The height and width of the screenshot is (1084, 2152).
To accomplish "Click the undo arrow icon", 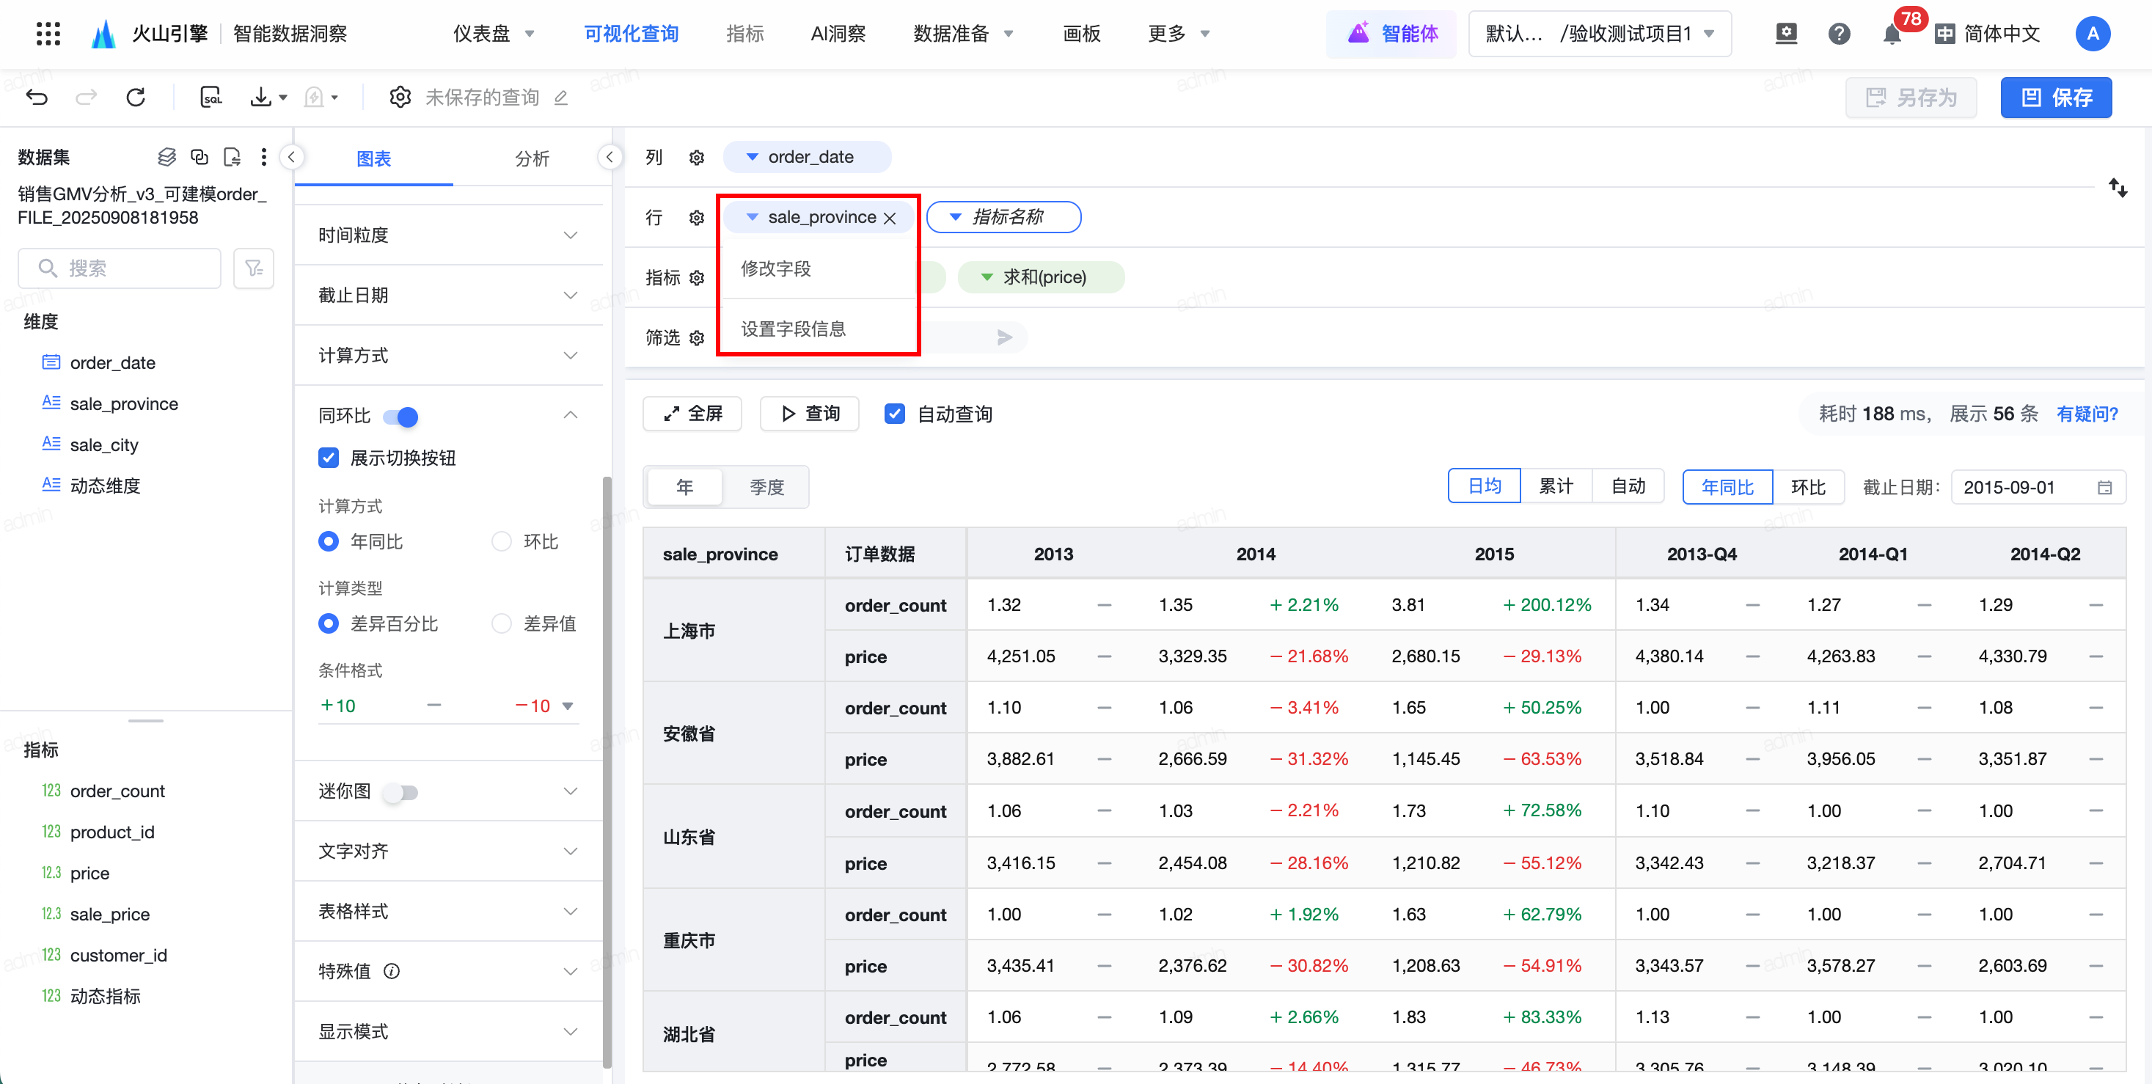I will pyautogui.click(x=37, y=98).
